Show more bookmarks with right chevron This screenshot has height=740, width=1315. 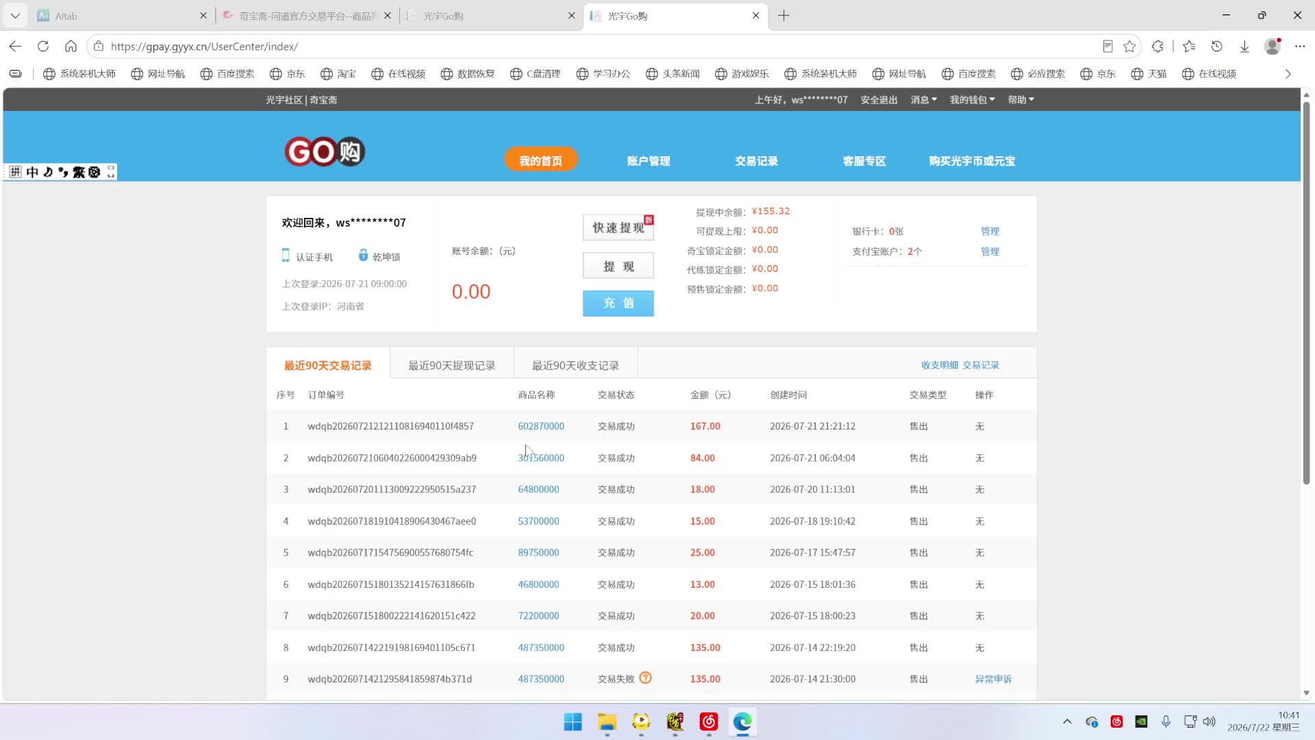pos(1288,74)
